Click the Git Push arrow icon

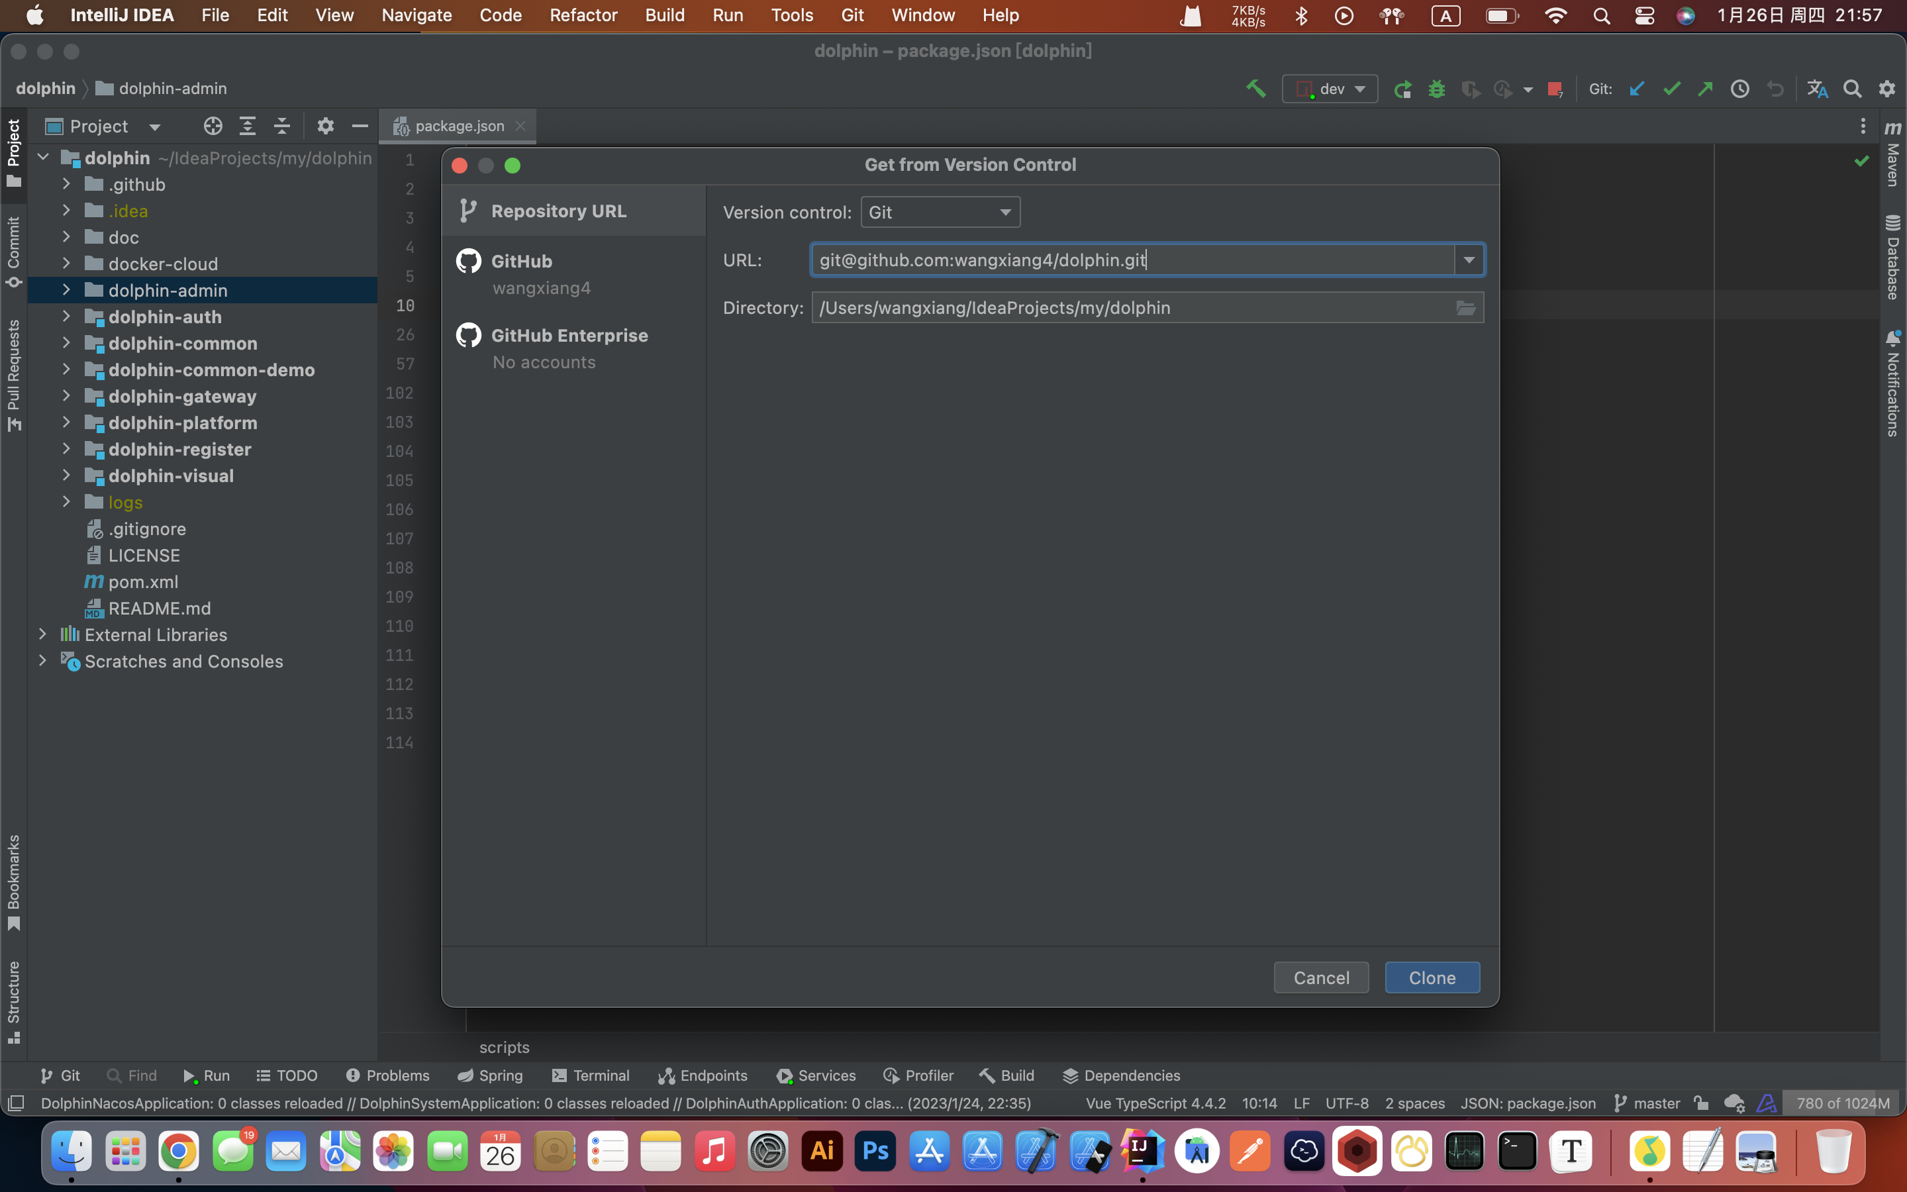tap(1705, 89)
